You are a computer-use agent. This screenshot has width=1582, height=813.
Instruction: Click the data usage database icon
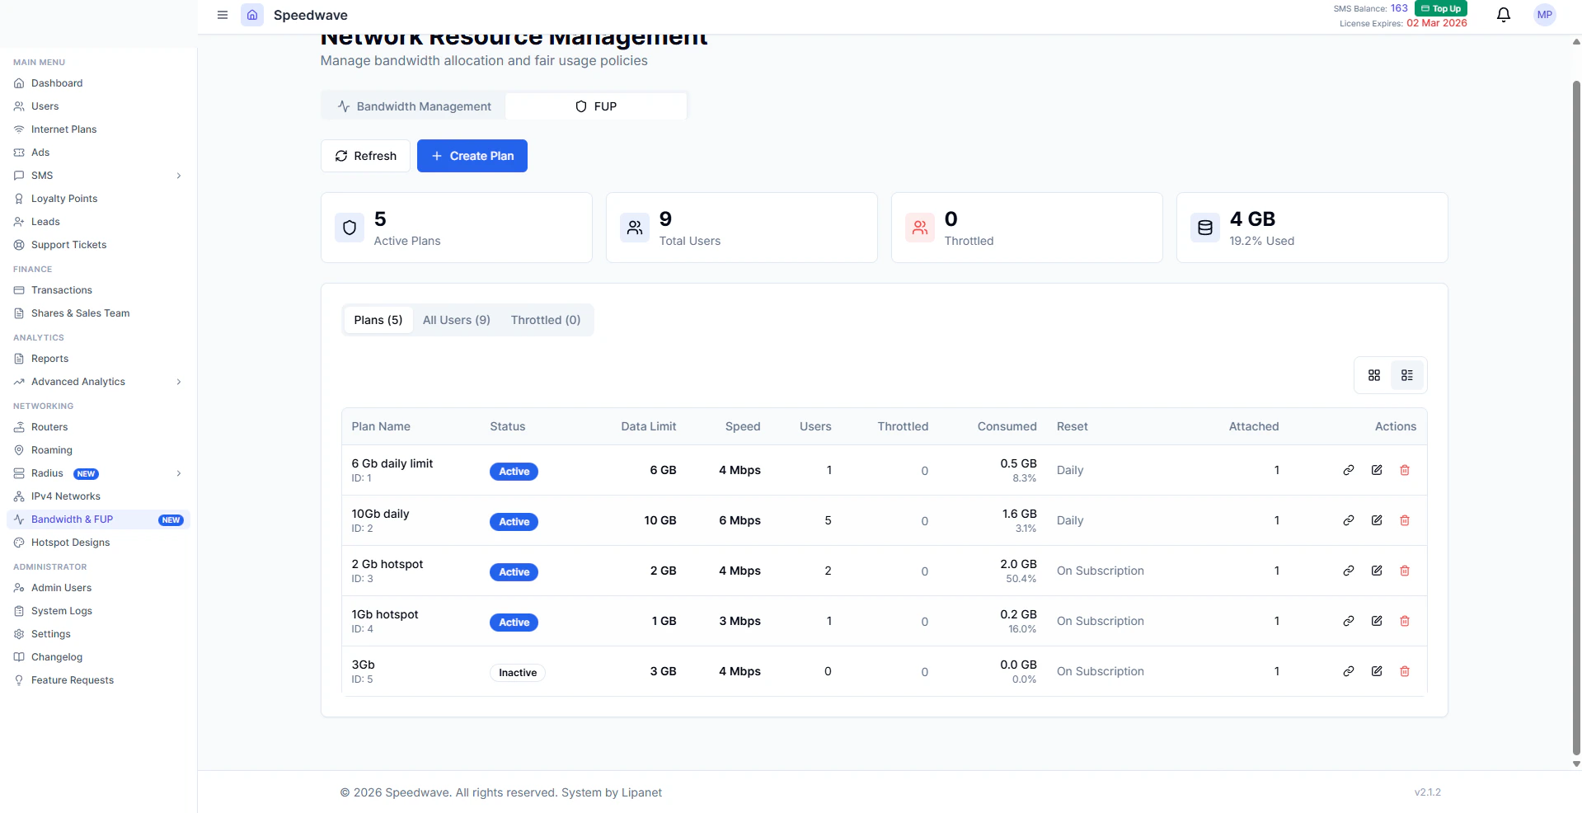(x=1205, y=228)
